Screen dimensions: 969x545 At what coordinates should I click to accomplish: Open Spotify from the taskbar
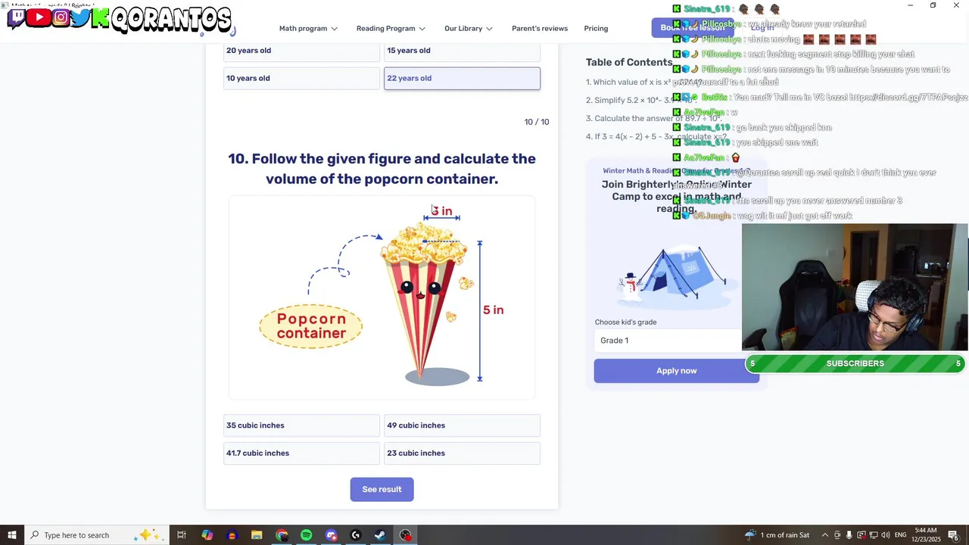(x=306, y=535)
